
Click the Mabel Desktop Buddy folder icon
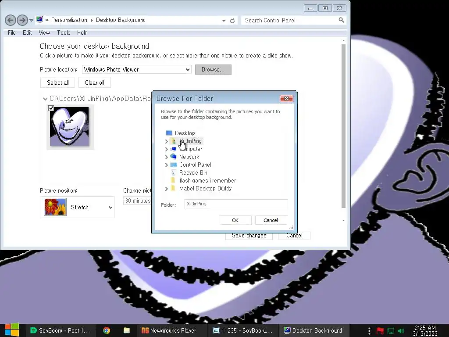[x=173, y=188]
